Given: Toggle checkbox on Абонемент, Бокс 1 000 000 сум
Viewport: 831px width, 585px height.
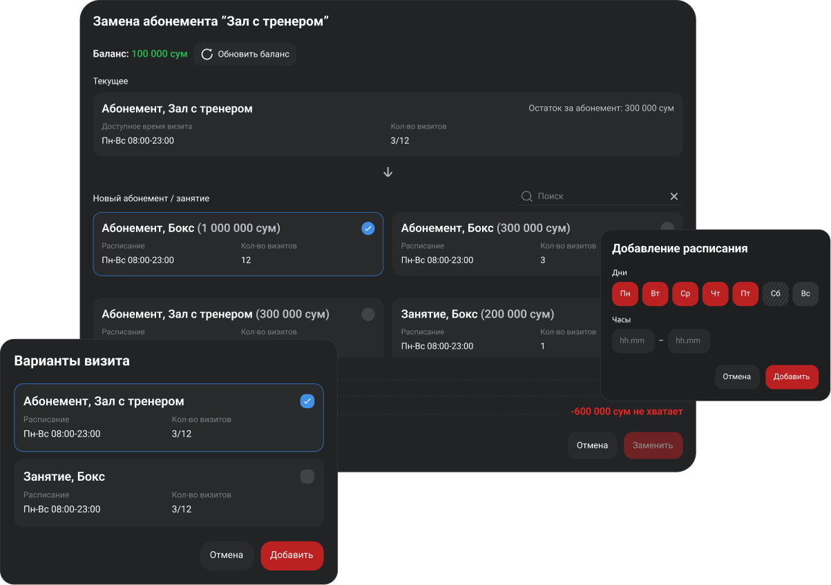Looking at the screenshot, I should (368, 229).
